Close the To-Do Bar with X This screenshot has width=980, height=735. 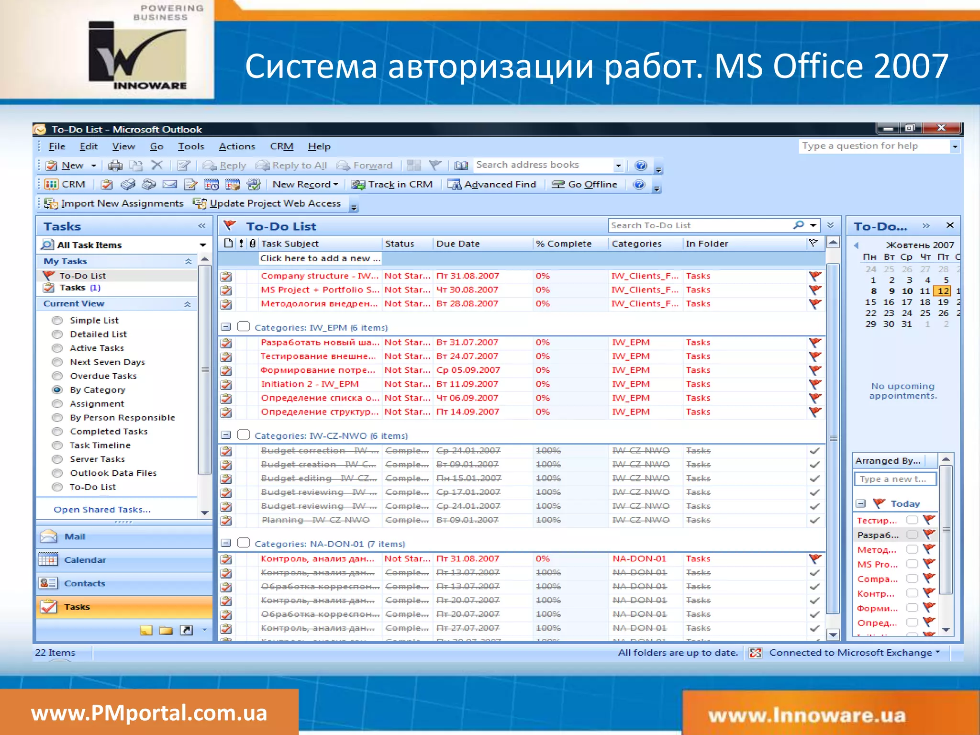(950, 225)
